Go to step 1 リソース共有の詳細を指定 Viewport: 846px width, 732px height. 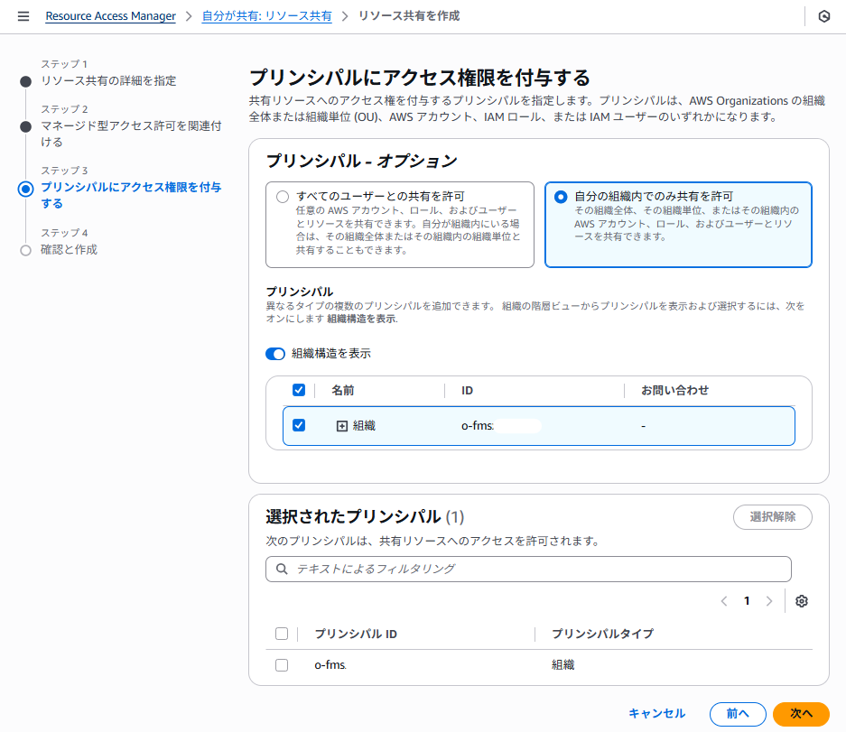108,81
